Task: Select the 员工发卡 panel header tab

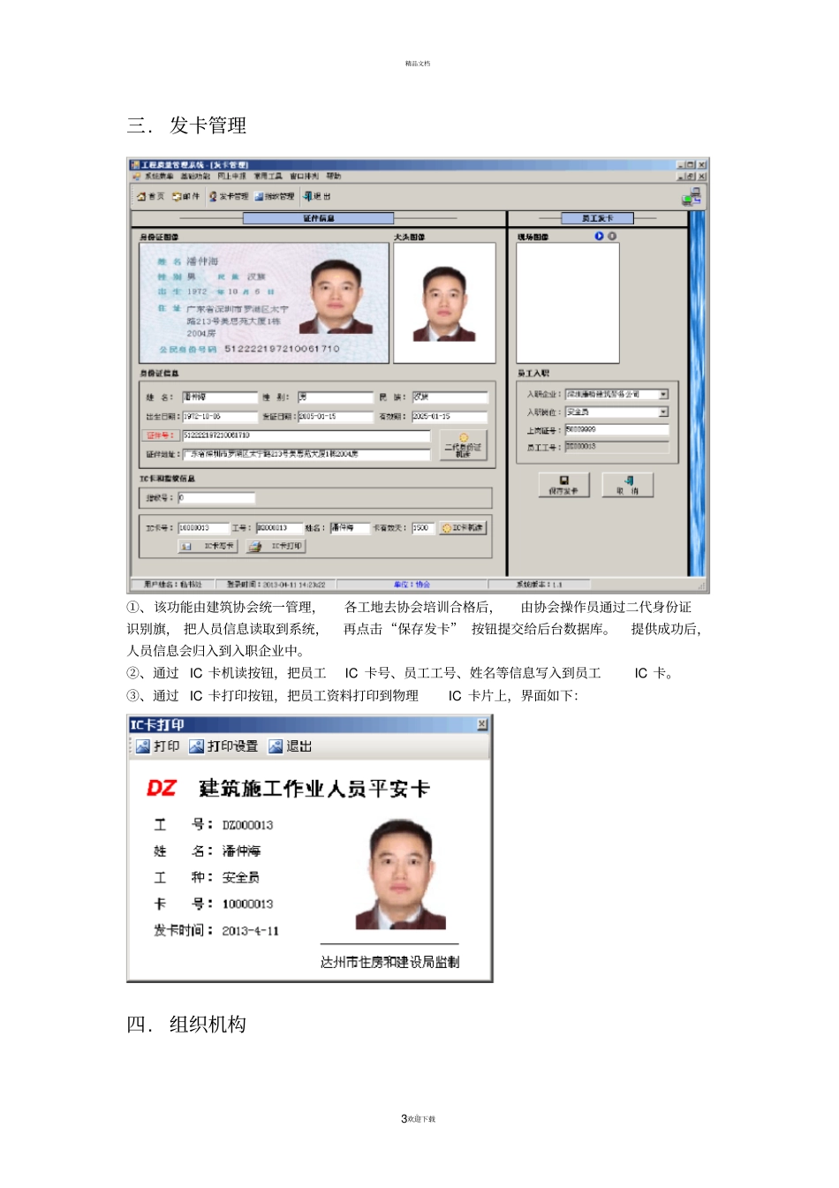Action: (x=597, y=218)
